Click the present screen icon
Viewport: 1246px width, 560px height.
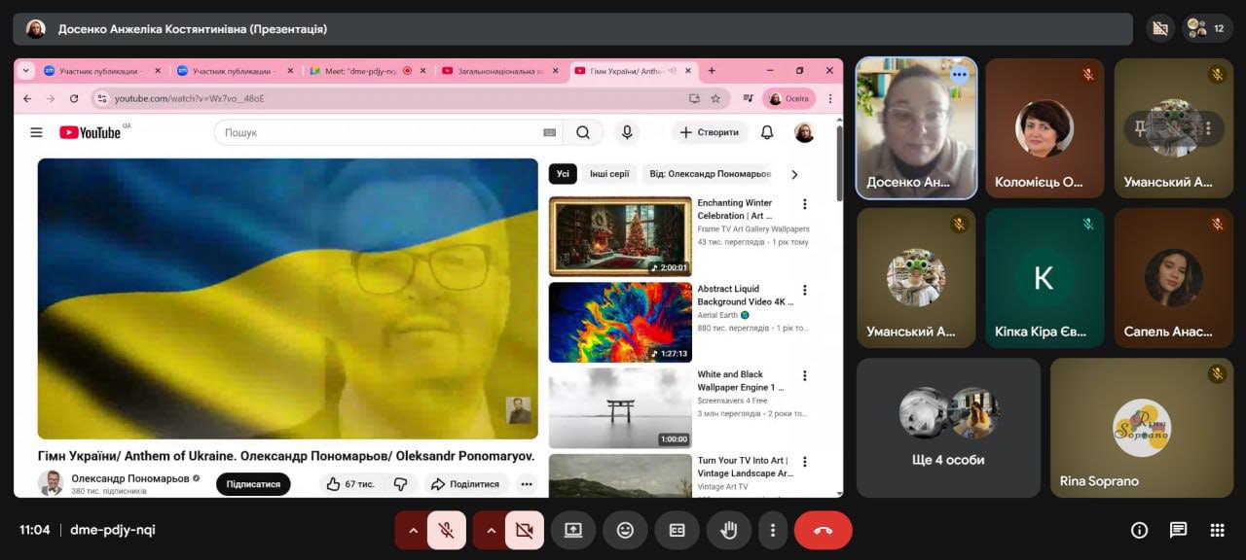coord(573,530)
